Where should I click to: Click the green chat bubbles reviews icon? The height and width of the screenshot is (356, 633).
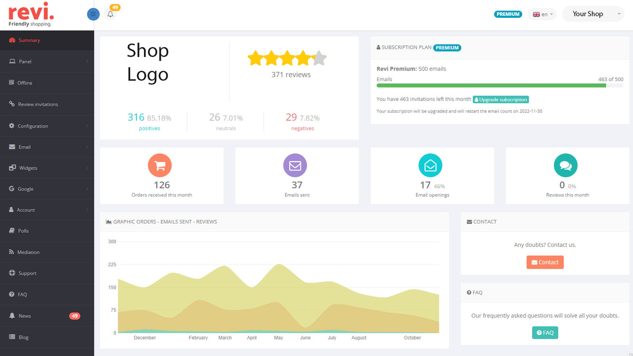coord(566,165)
